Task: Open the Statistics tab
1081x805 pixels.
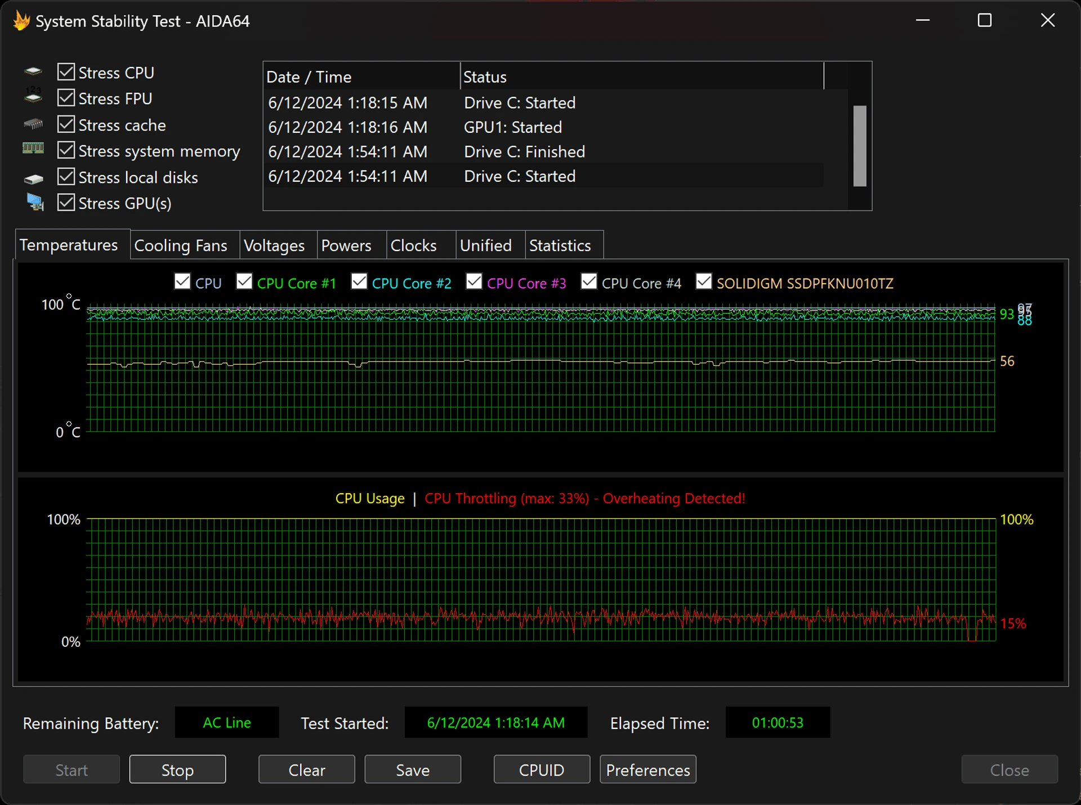Action: click(564, 245)
